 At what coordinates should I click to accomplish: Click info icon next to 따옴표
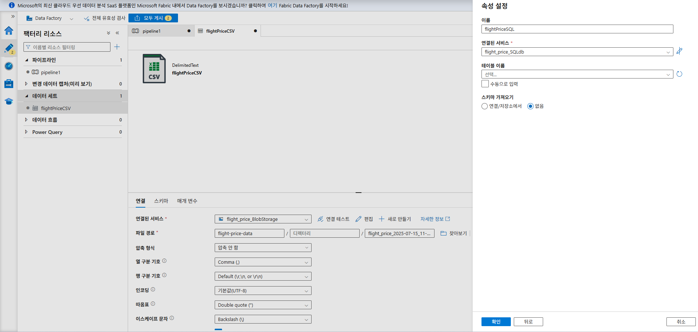[153, 304]
